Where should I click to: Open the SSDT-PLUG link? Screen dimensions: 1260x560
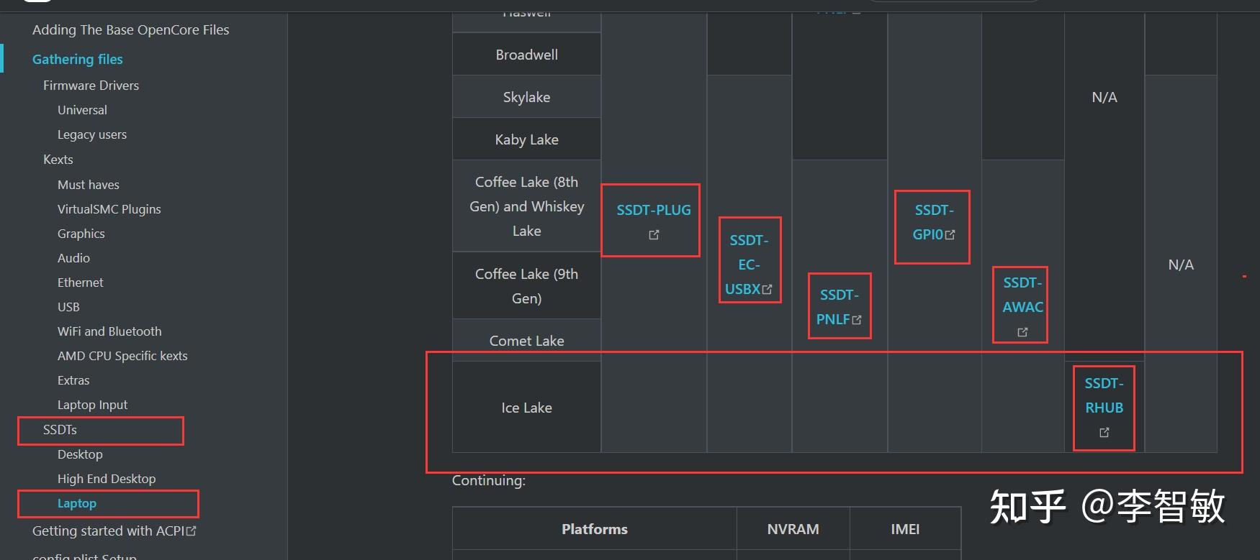[653, 210]
